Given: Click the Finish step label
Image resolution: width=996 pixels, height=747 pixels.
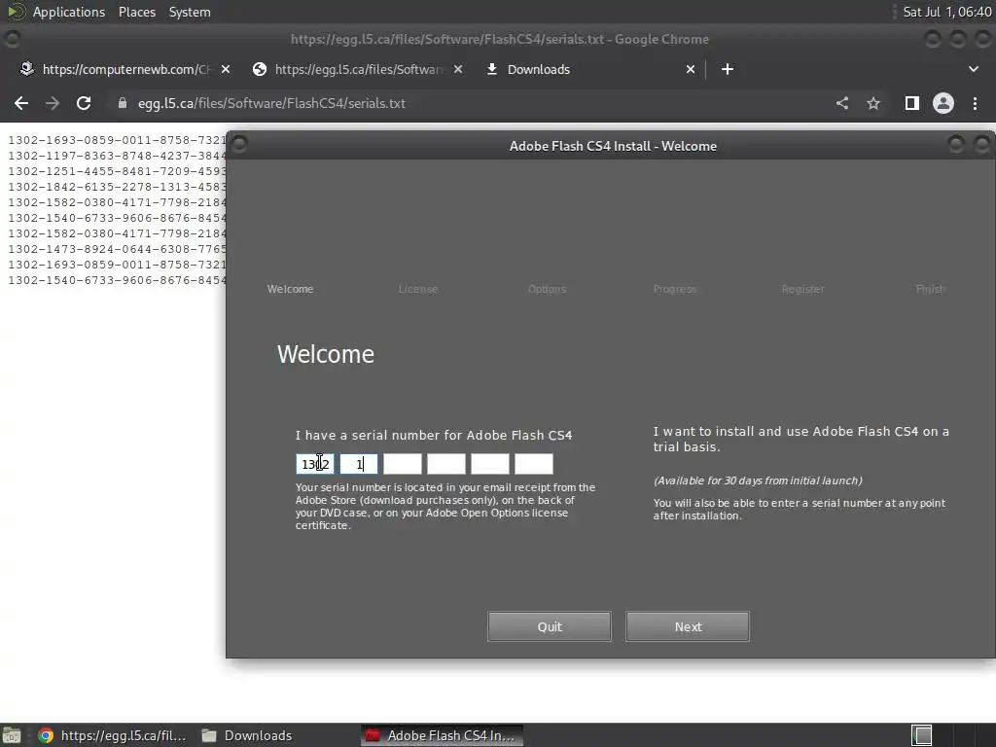Looking at the screenshot, I should click(x=931, y=289).
